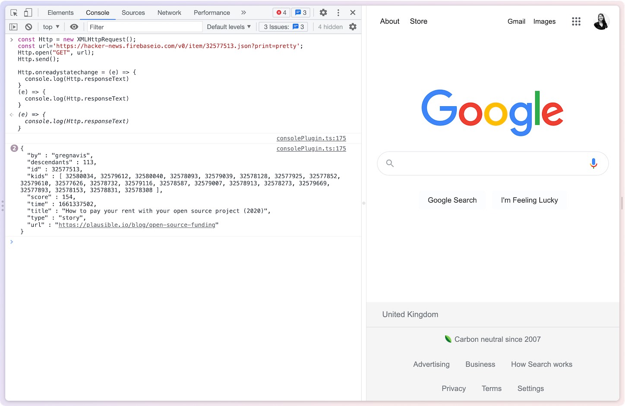Screen dimensions: 625x406
Task: Click the "by" : "gregnavis" line
Action: (x=60, y=155)
